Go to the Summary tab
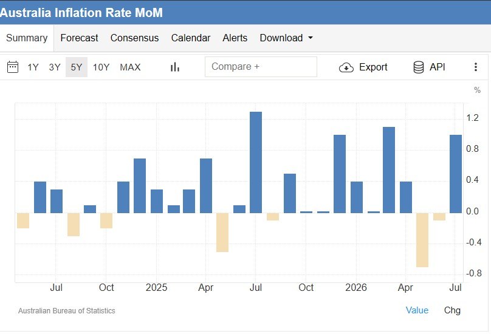Screen dimensions: 491x334 click(27, 38)
